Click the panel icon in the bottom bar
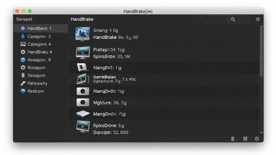Image resolution: width=276 pixels, height=155 pixels. click(233, 139)
